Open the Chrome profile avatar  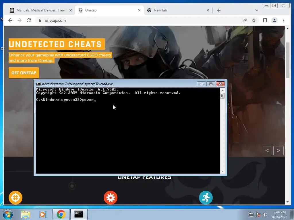click(x=274, y=20)
